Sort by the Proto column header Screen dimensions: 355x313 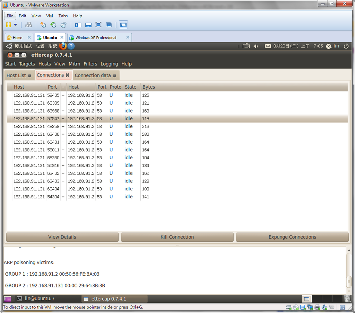(116, 87)
